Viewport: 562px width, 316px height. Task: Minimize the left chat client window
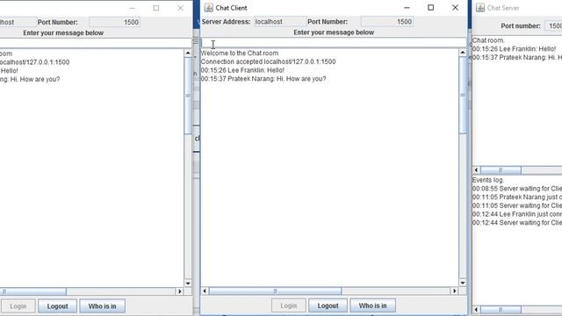click(133, 8)
